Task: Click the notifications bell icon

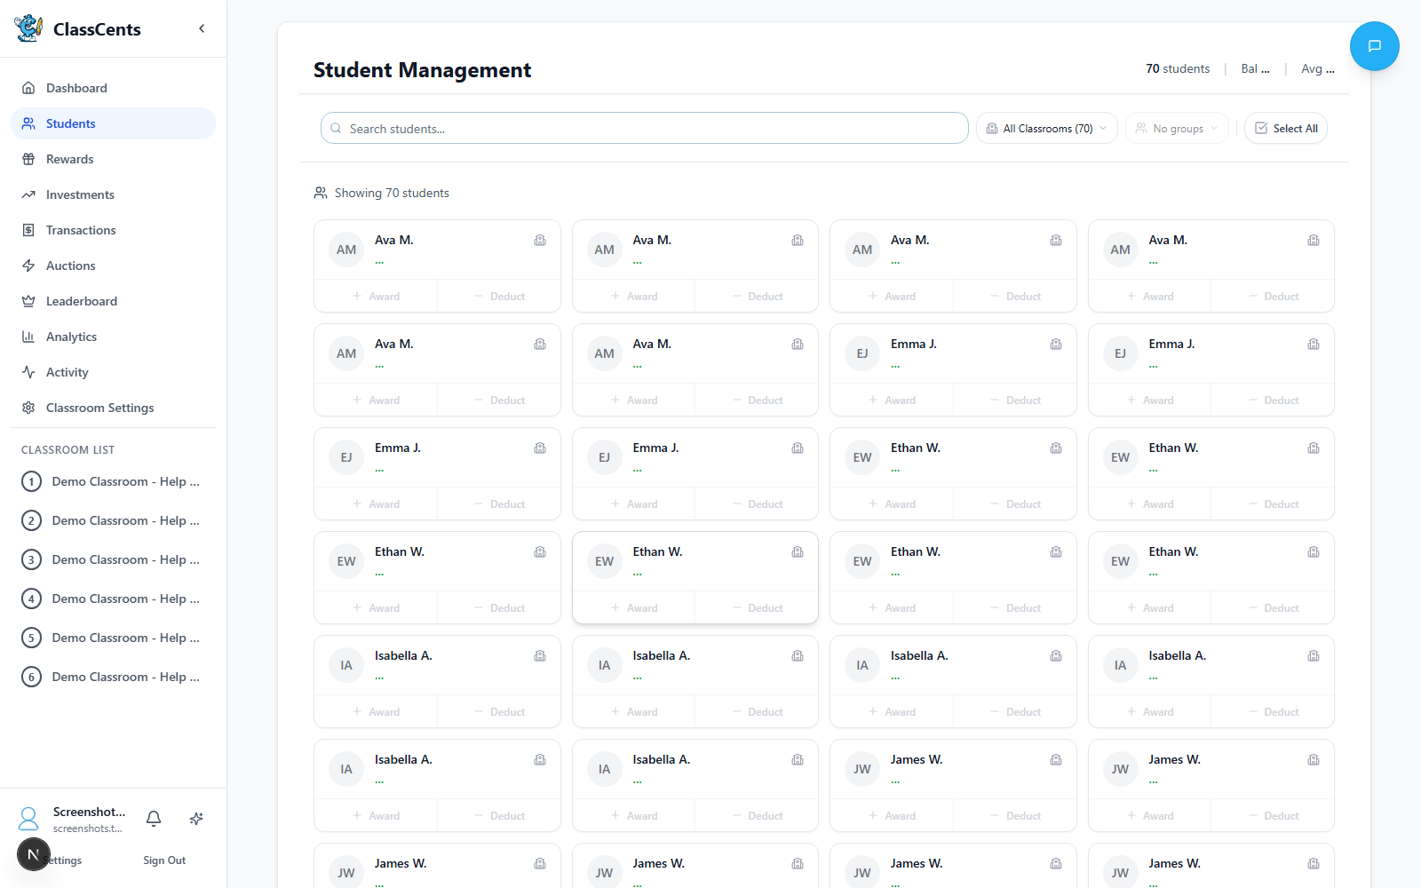Action: click(x=154, y=819)
